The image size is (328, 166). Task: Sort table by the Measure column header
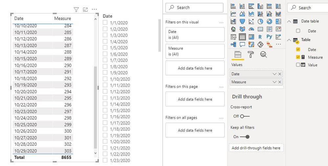click(62, 18)
